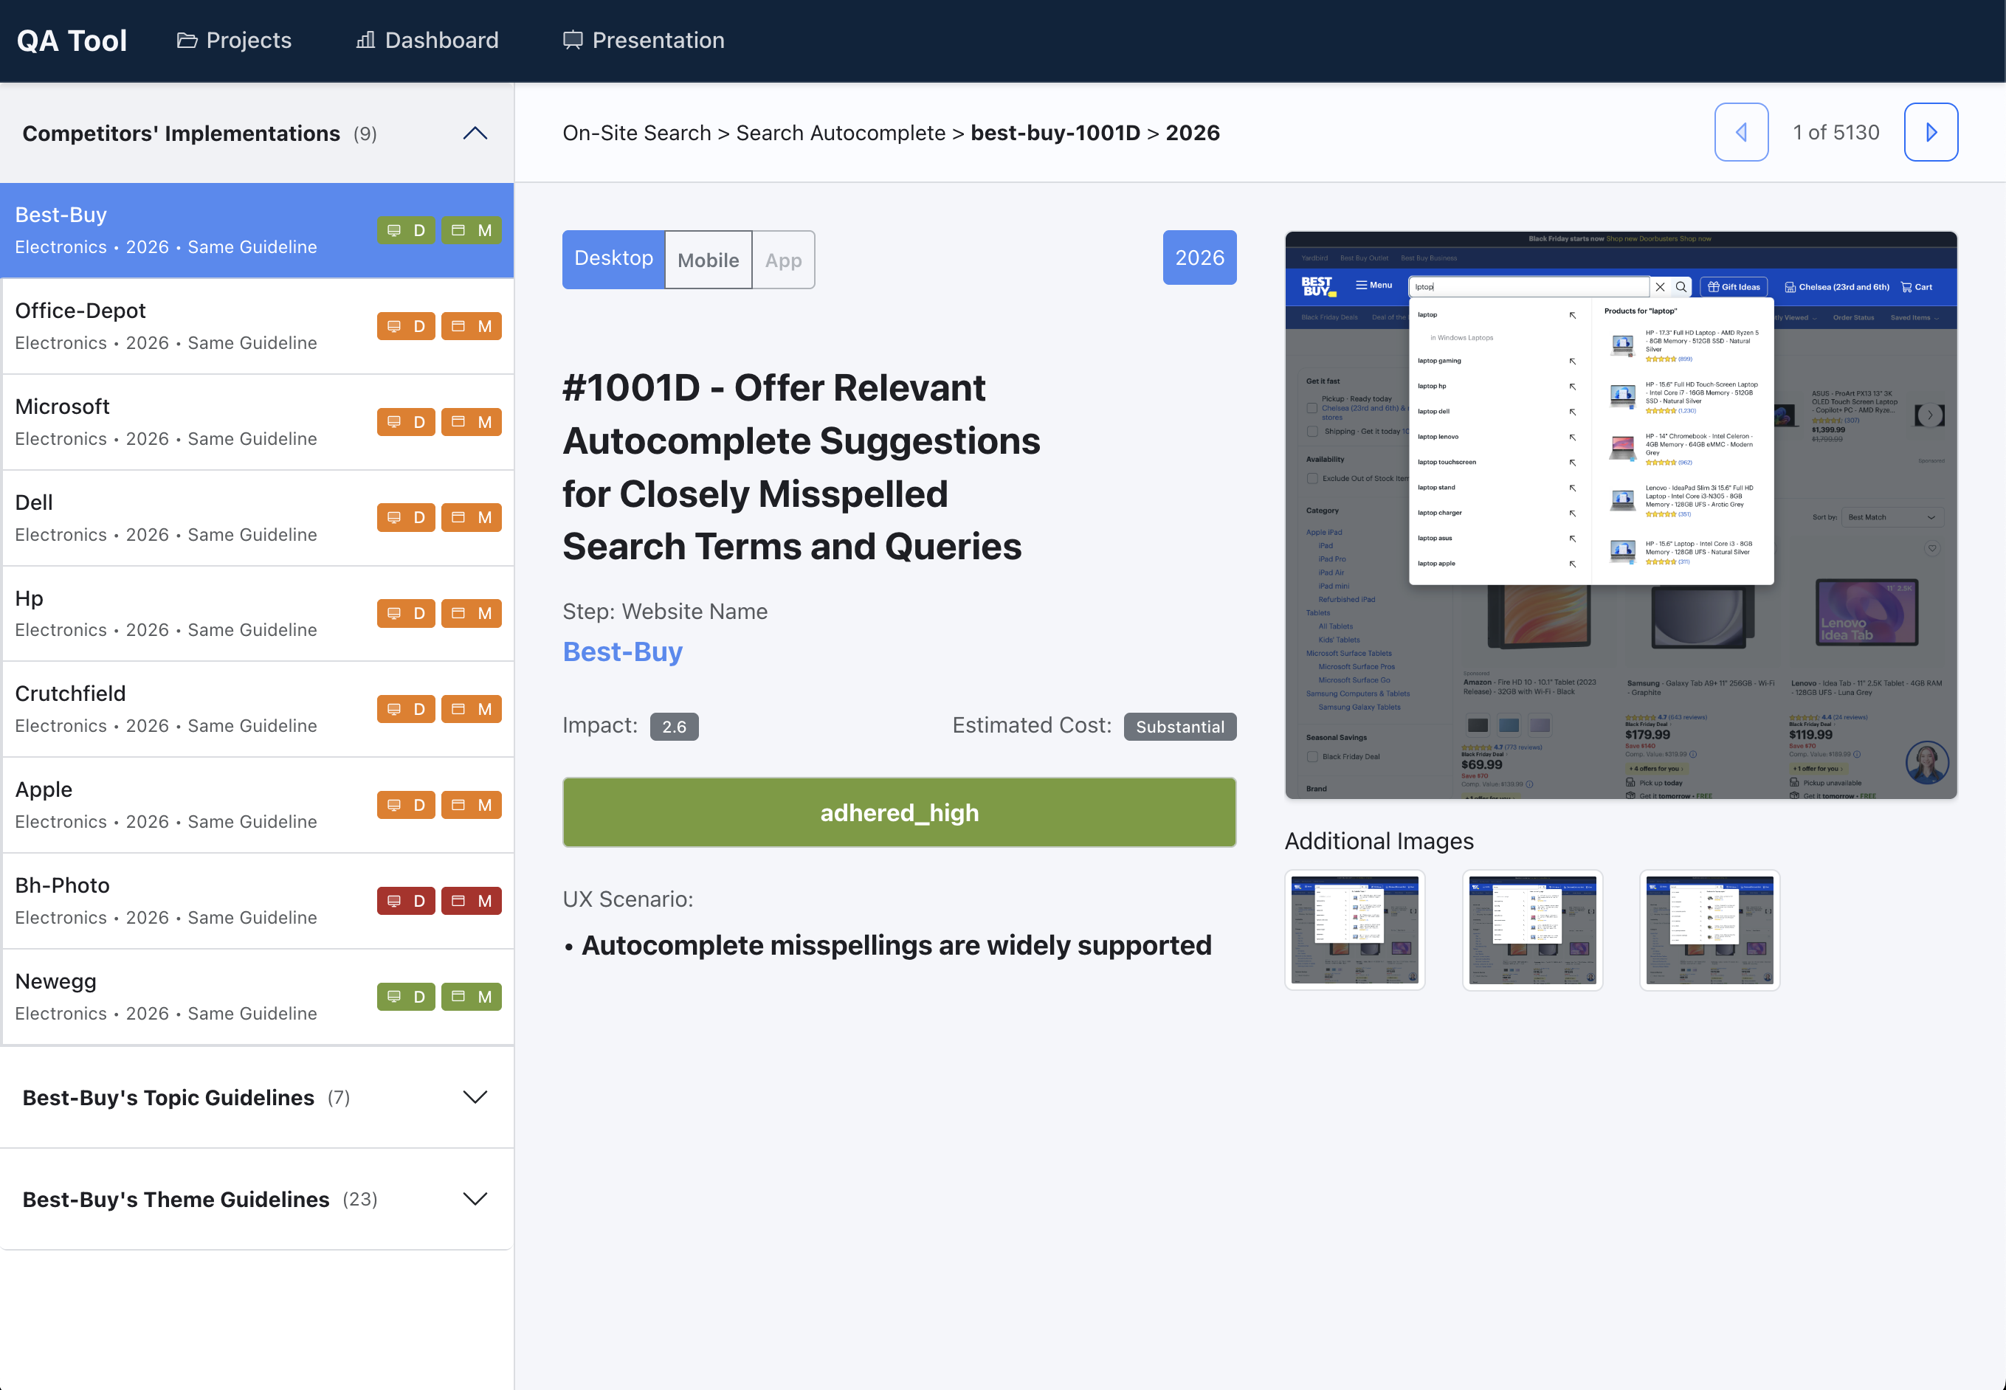Click the Impact 2.6 badge
2006x1390 pixels.
(x=674, y=726)
